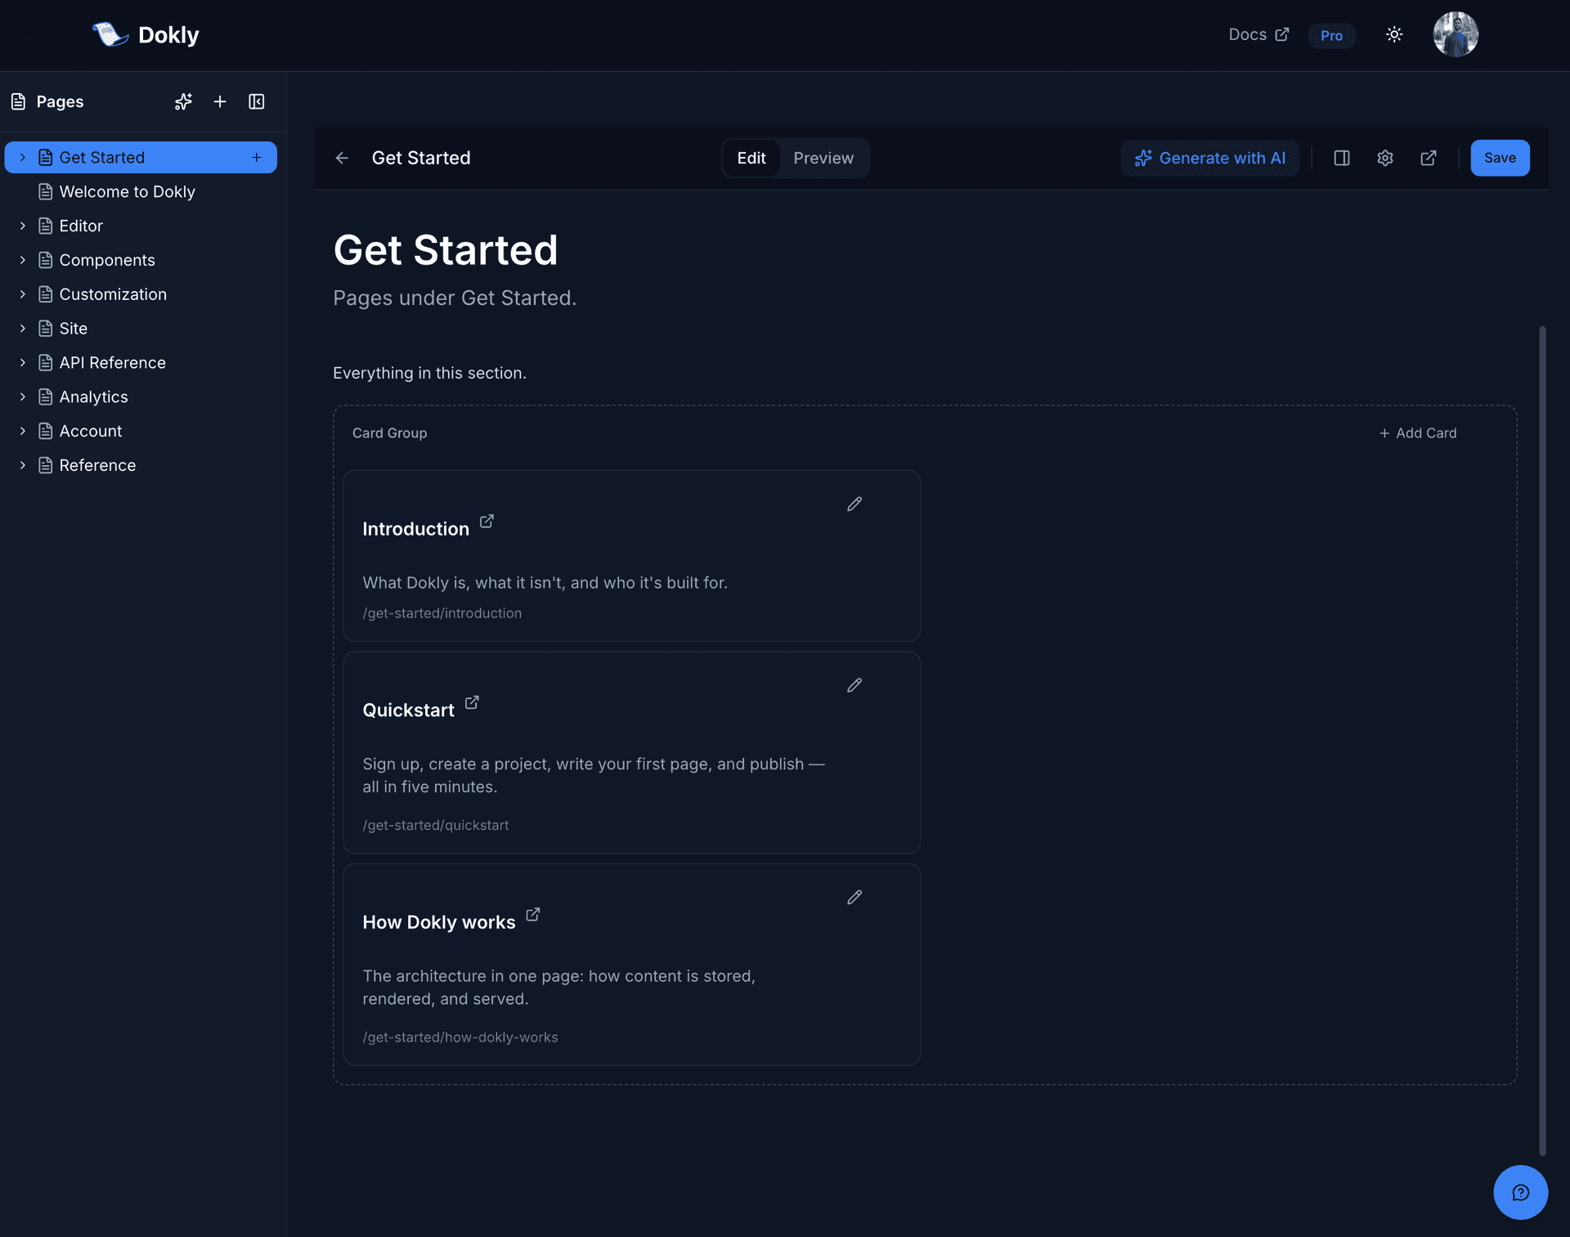
Task: Click the /get-started/introduction path text
Action: coord(442,613)
